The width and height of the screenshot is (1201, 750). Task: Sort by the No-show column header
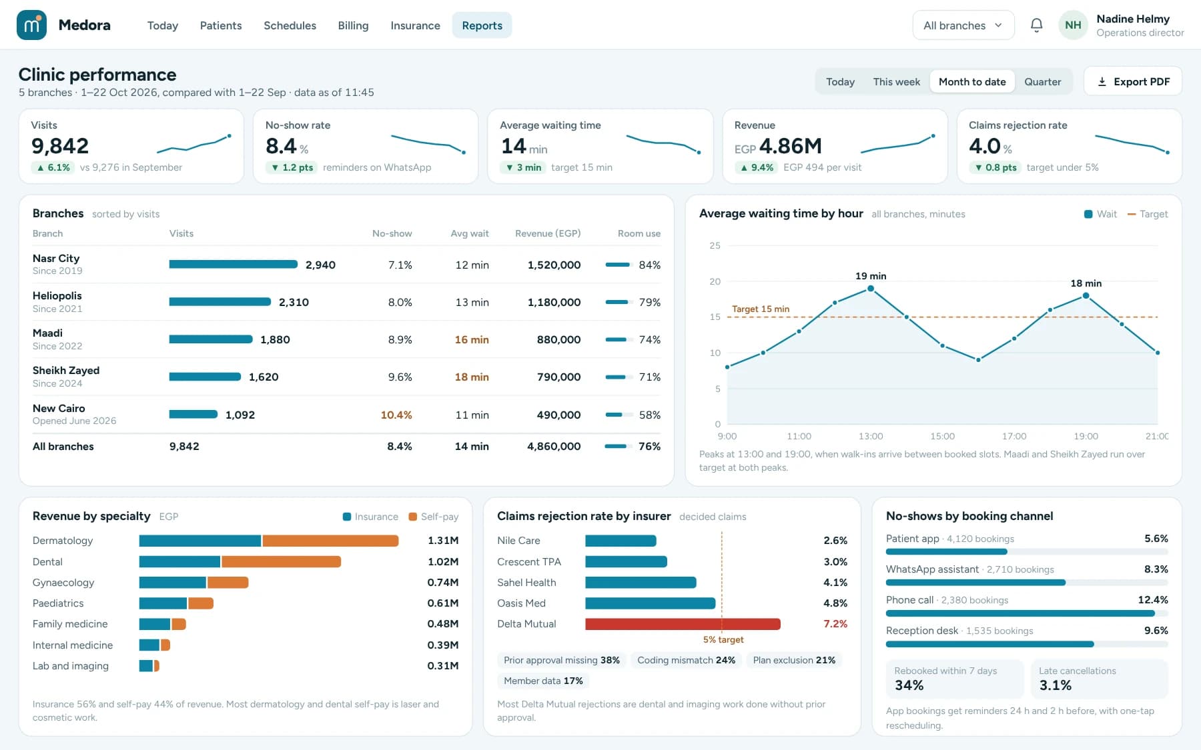pyautogui.click(x=392, y=233)
